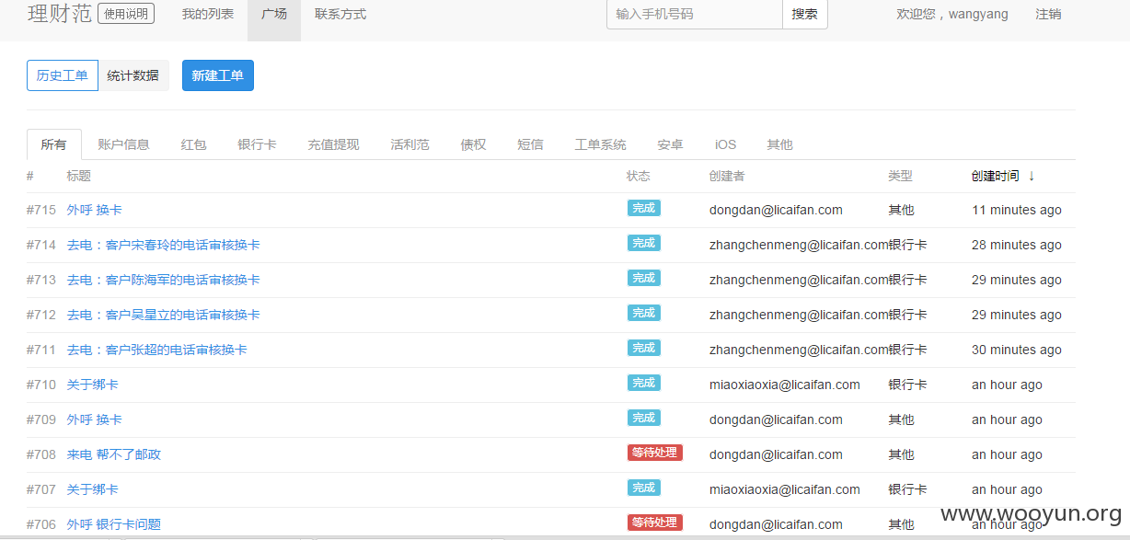Click 其他 type on row #708

901,454
